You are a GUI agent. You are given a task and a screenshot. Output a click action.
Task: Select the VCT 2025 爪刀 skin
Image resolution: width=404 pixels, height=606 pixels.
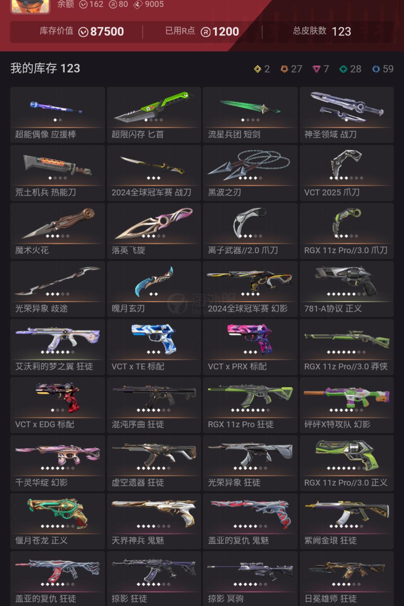[347, 173]
